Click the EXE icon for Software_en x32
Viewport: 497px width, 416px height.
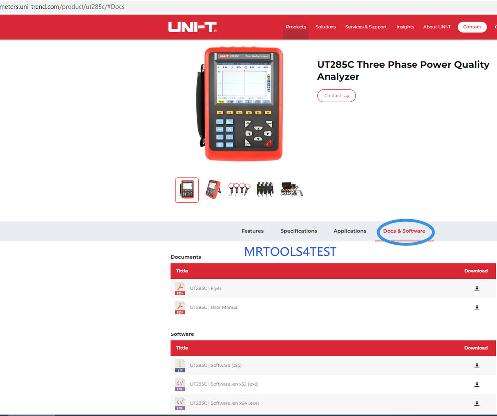coord(179,384)
